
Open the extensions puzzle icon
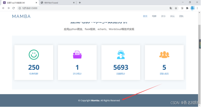pos(187,8)
